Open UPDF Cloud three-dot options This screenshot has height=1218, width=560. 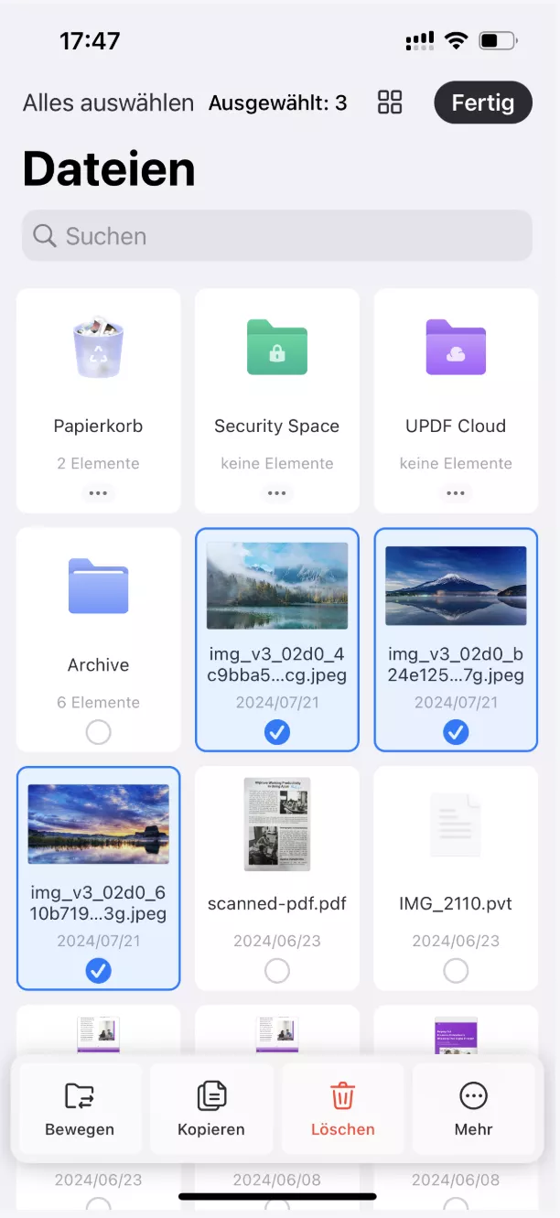456,493
